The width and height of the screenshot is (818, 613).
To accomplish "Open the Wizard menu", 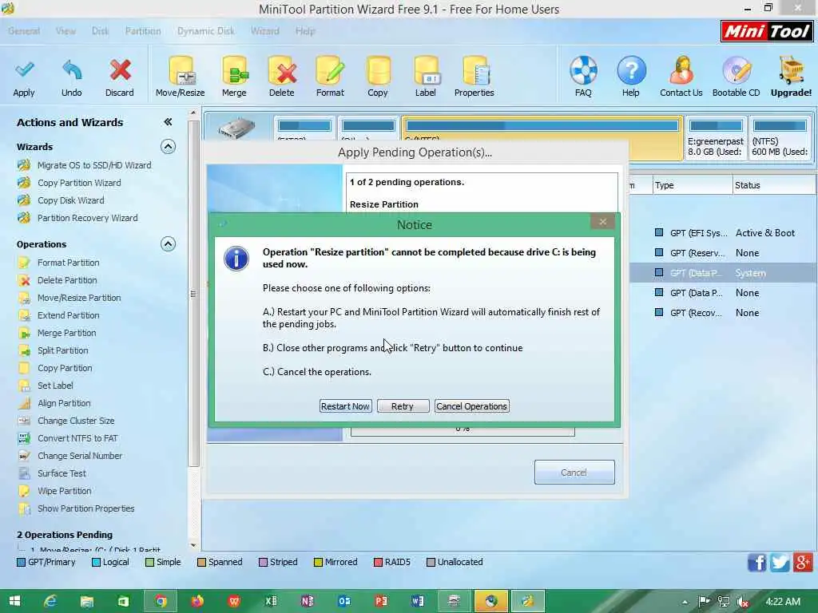I will [265, 31].
